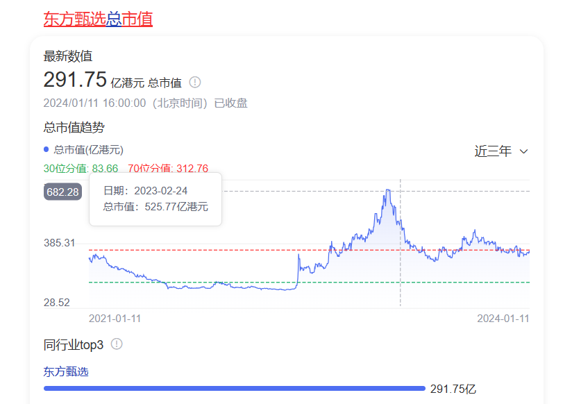Click the 291.75 latest value number
Viewport: 572px width, 404px height.
(x=74, y=80)
